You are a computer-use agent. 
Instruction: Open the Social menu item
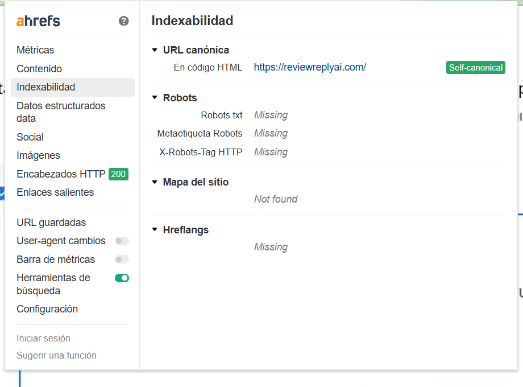click(x=30, y=137)
